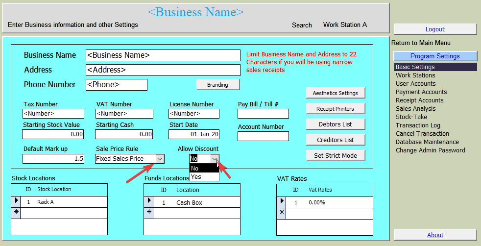Open the Debtors List
481x246 pixels.
[335, 124]
